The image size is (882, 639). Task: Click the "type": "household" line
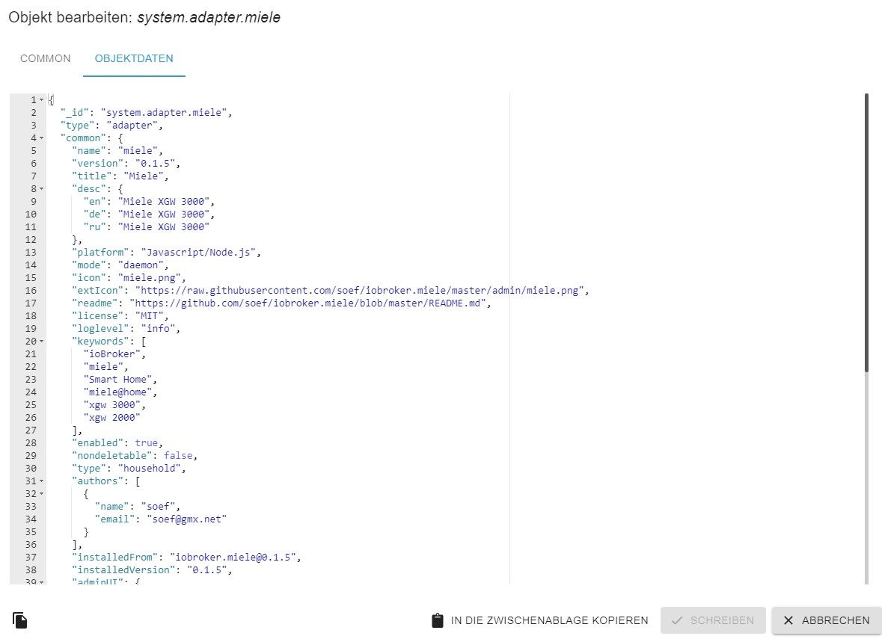129,468
